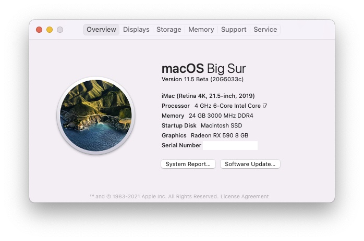Open the Service tab
Image resolution: width=364 pixels, height=241 pixels.
pos(265,30)
